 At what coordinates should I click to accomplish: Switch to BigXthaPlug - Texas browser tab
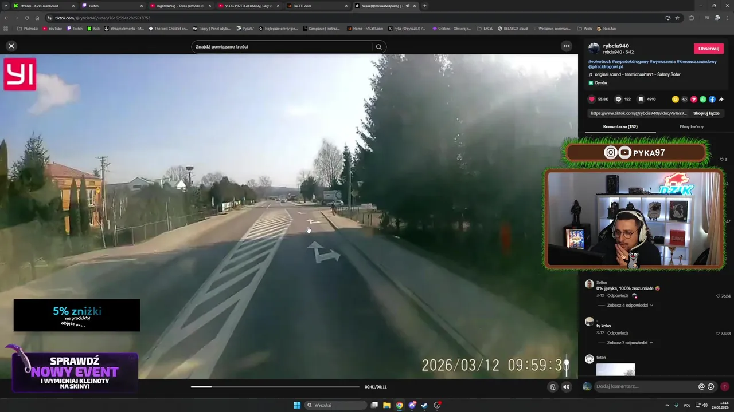[x=180, y=6]
